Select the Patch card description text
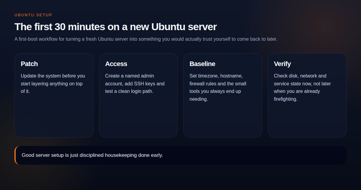Viewport: 361px width, 190px height. click(53, 84)
